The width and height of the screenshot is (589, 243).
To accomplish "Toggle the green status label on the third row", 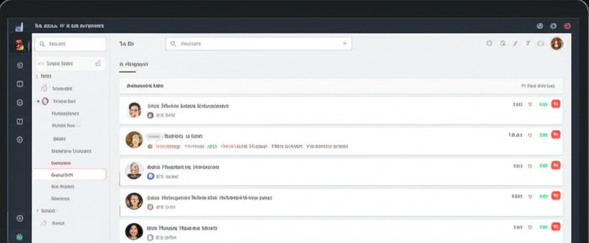I will pyautogui.click(x=543, y=165).
